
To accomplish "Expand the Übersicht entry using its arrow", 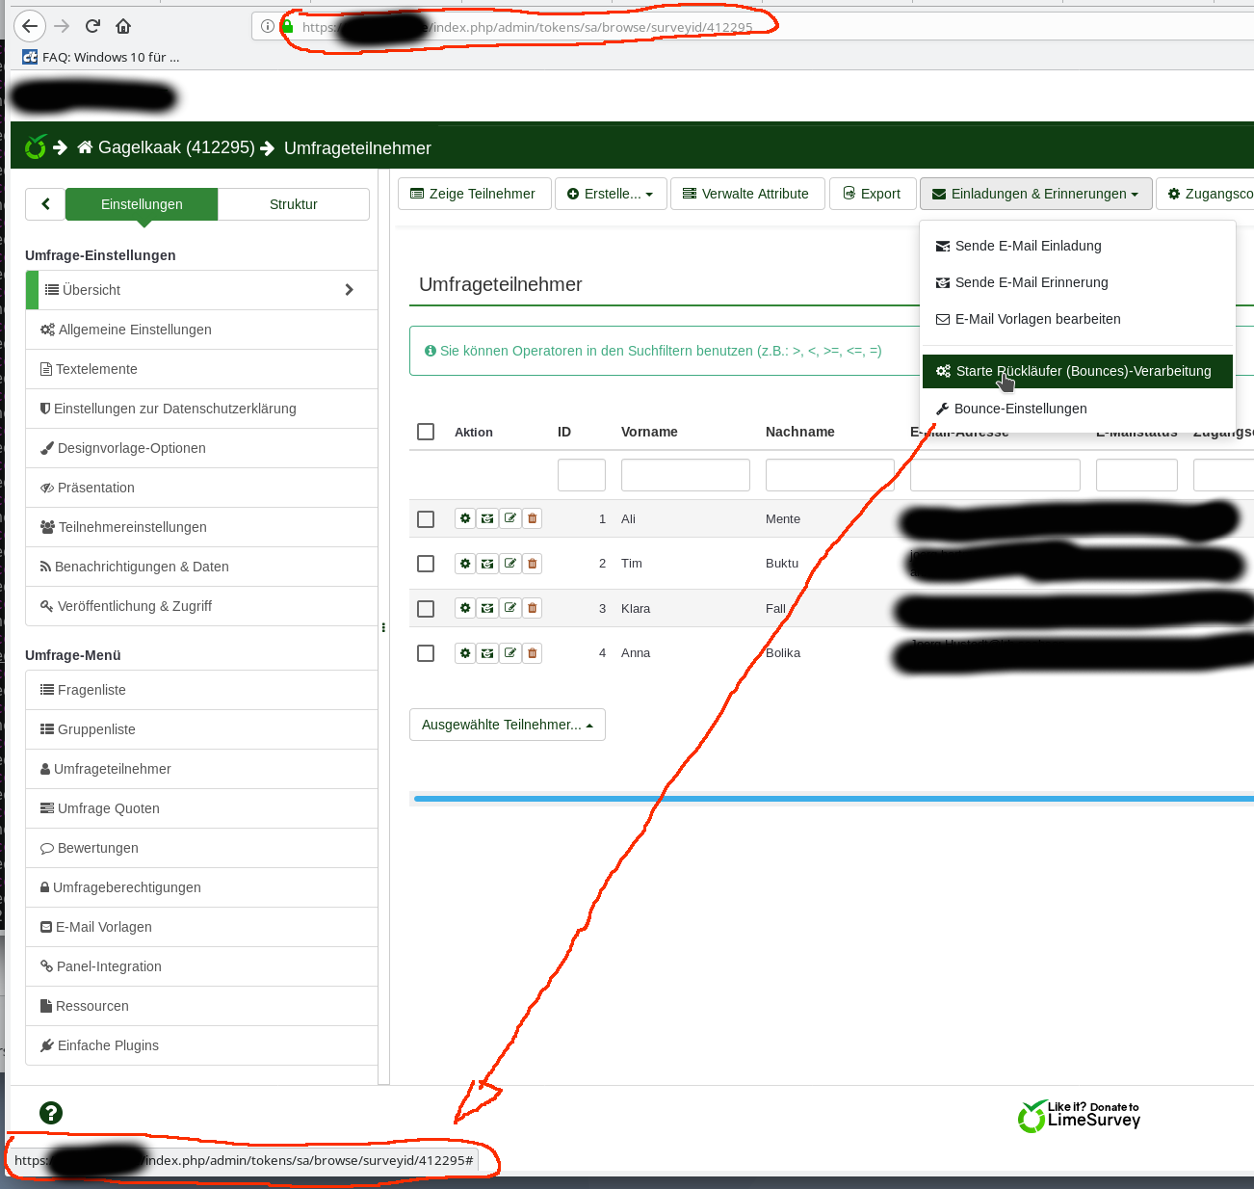I will [349, 290].
